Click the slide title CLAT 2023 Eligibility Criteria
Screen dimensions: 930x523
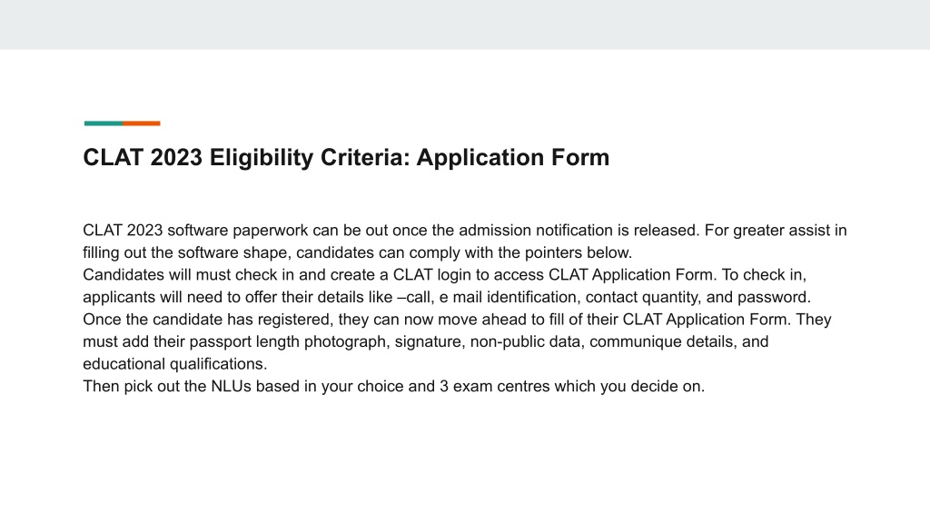[x=346, y=158]
